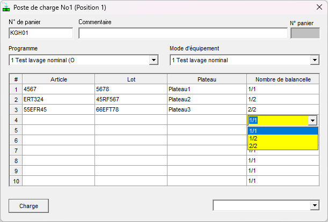Select 1/1 option in dropdown list
Viewport: 328px width, 222px height.
tap(282, 131)
